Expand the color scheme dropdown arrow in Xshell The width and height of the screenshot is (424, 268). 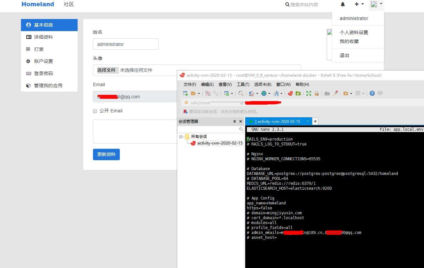[x=257, y=93]
